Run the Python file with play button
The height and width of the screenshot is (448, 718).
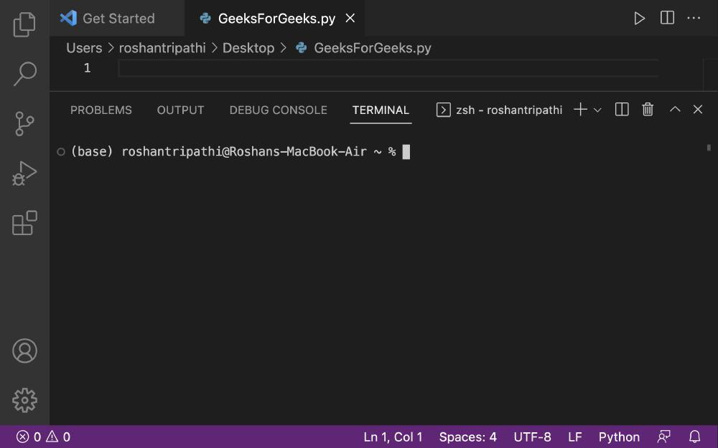tap(639, 19)
